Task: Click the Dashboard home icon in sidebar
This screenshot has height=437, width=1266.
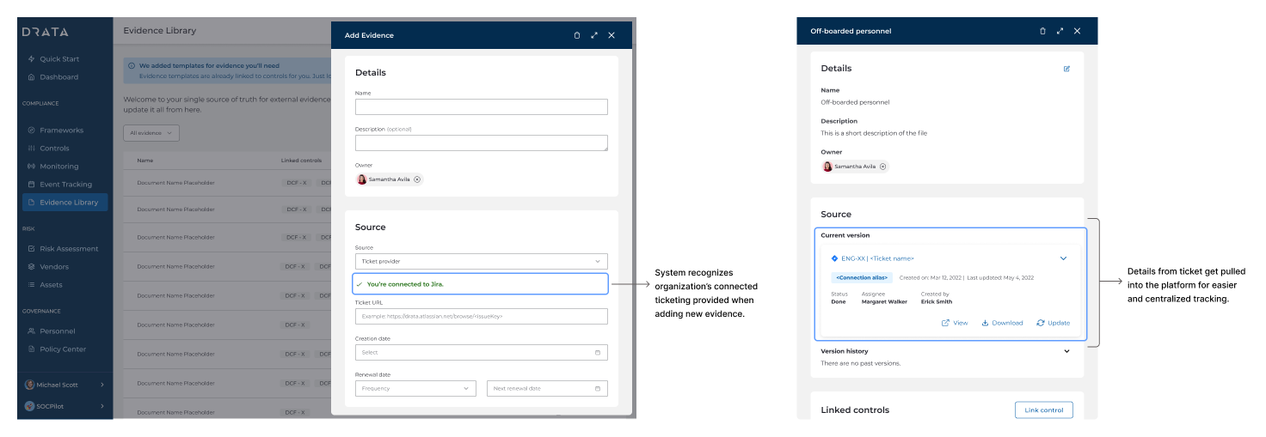Action: tap(32, 77)
